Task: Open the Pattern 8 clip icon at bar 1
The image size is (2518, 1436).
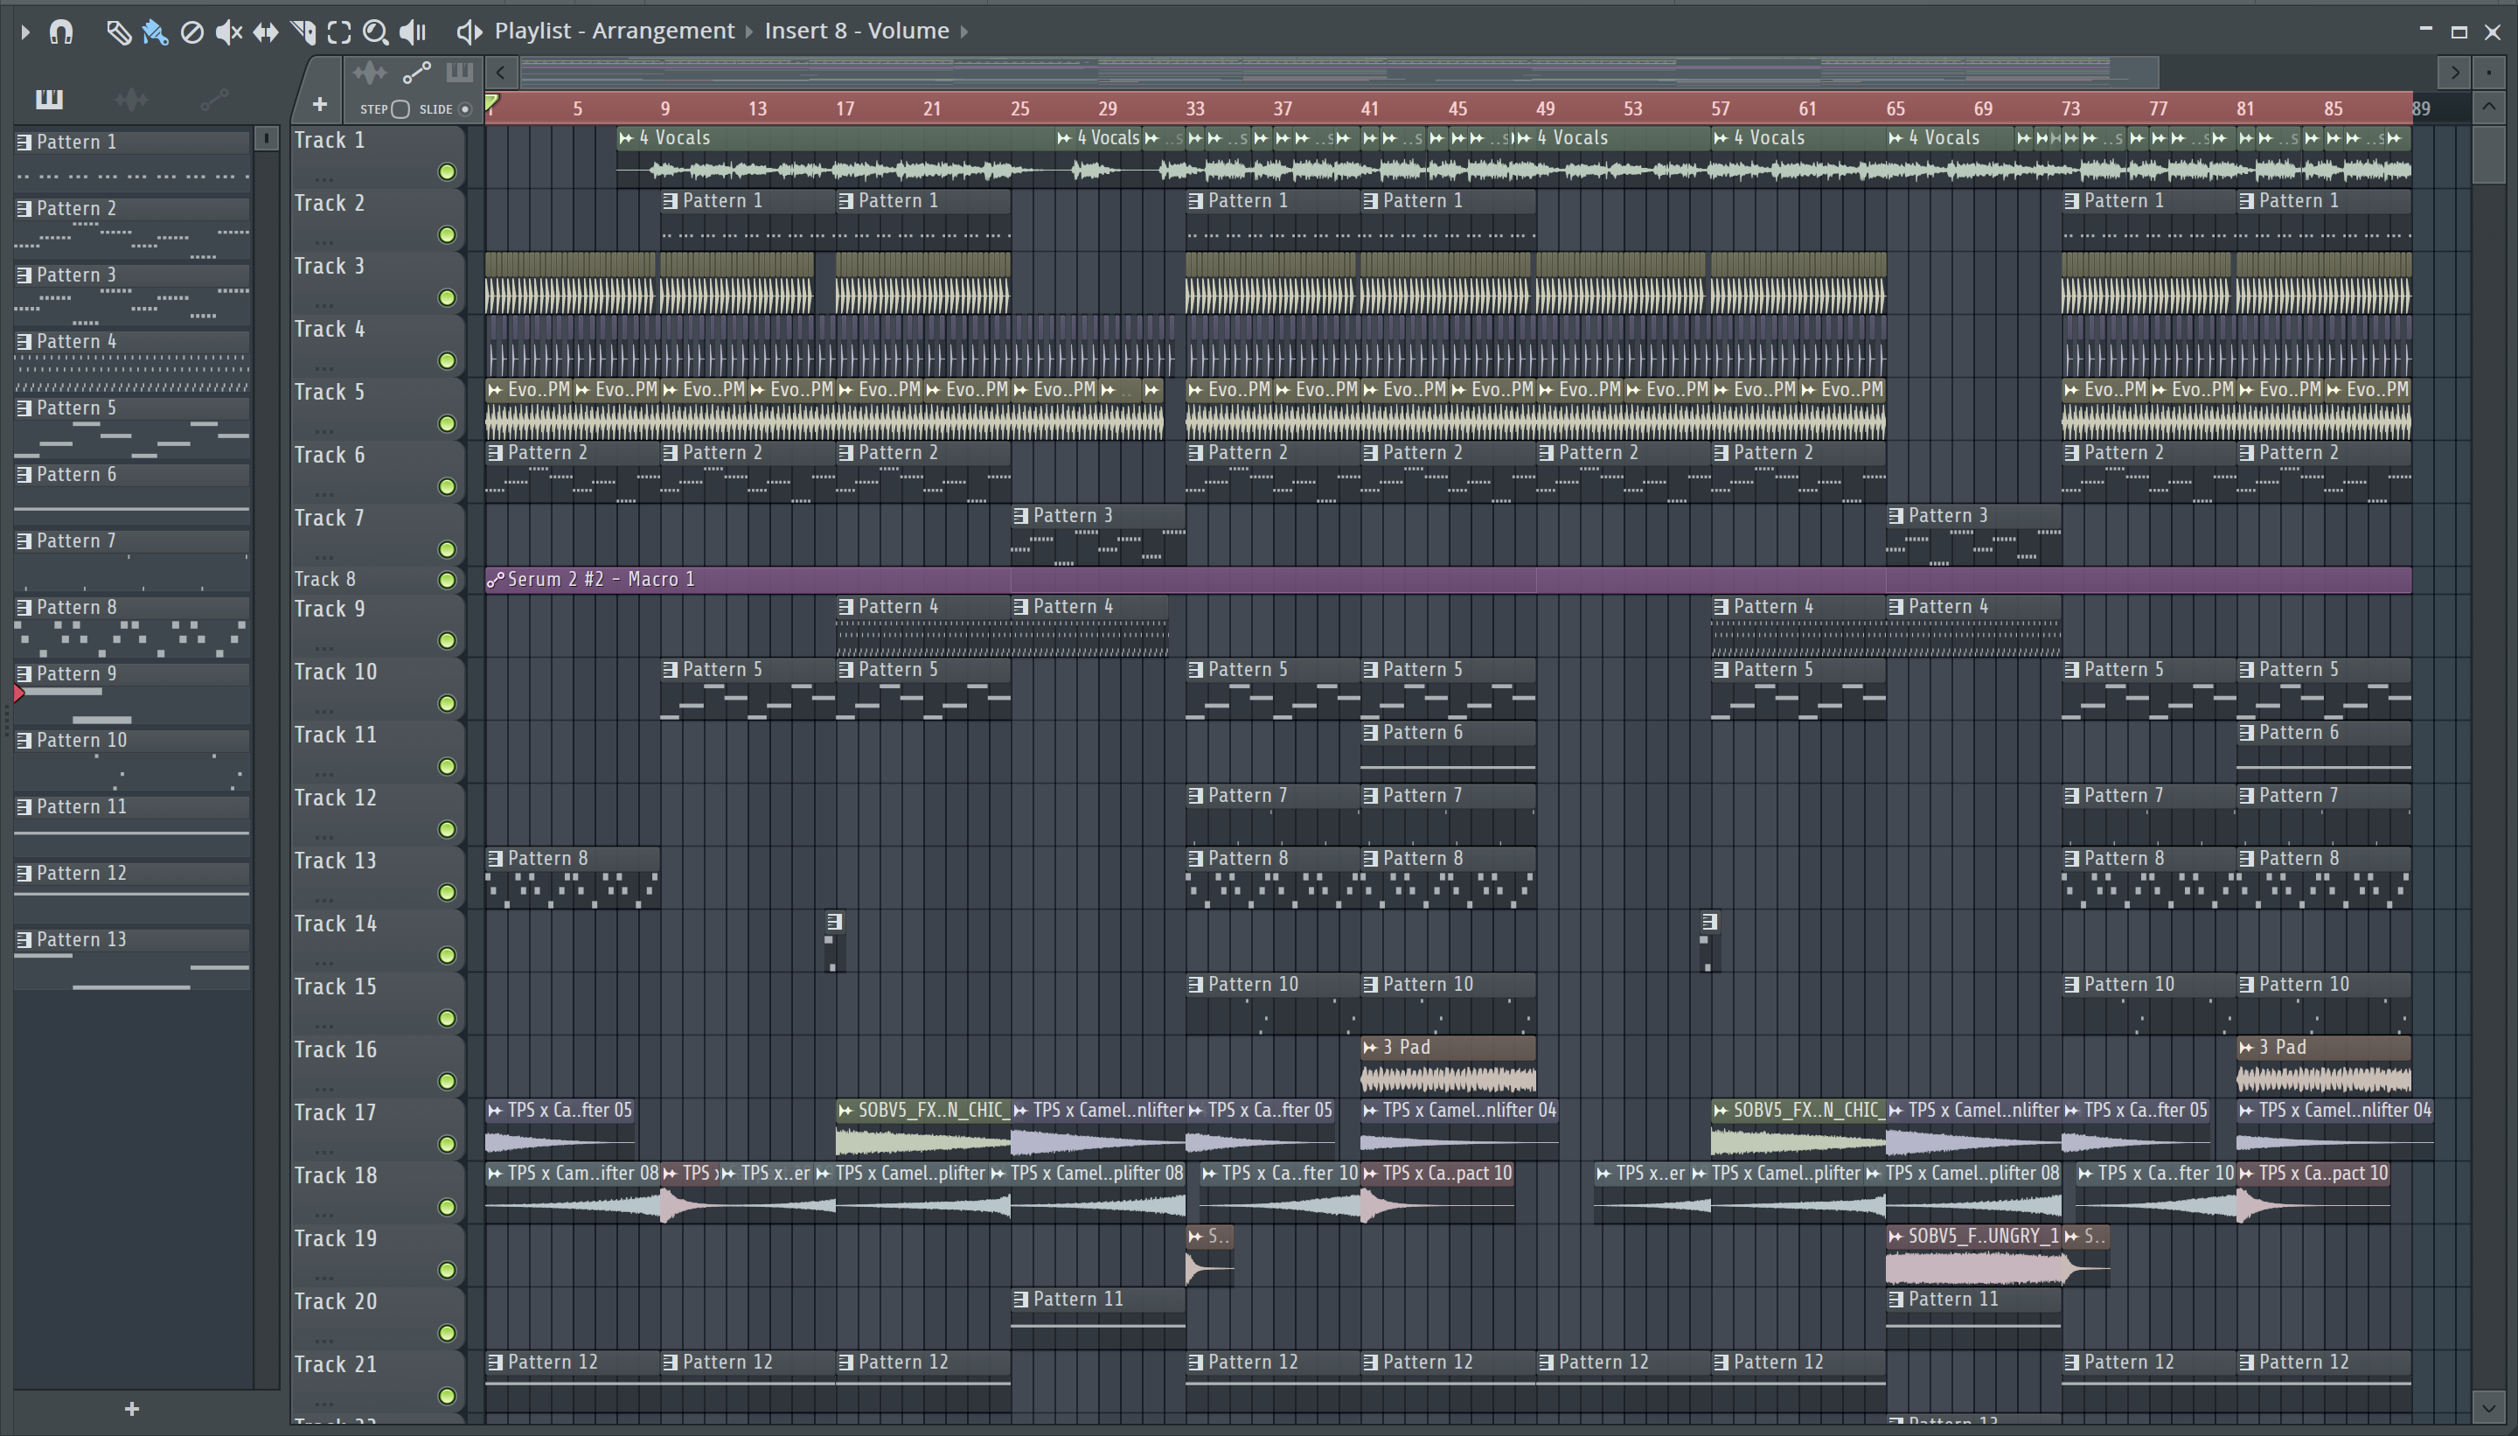Action: pos(496,859)
